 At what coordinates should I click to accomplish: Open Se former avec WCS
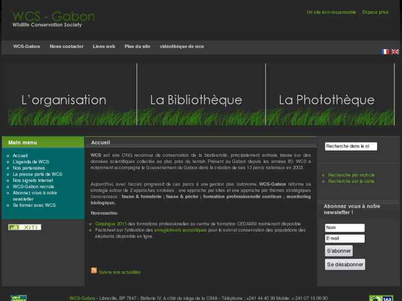pyautogui.click(x=34, y=205)
